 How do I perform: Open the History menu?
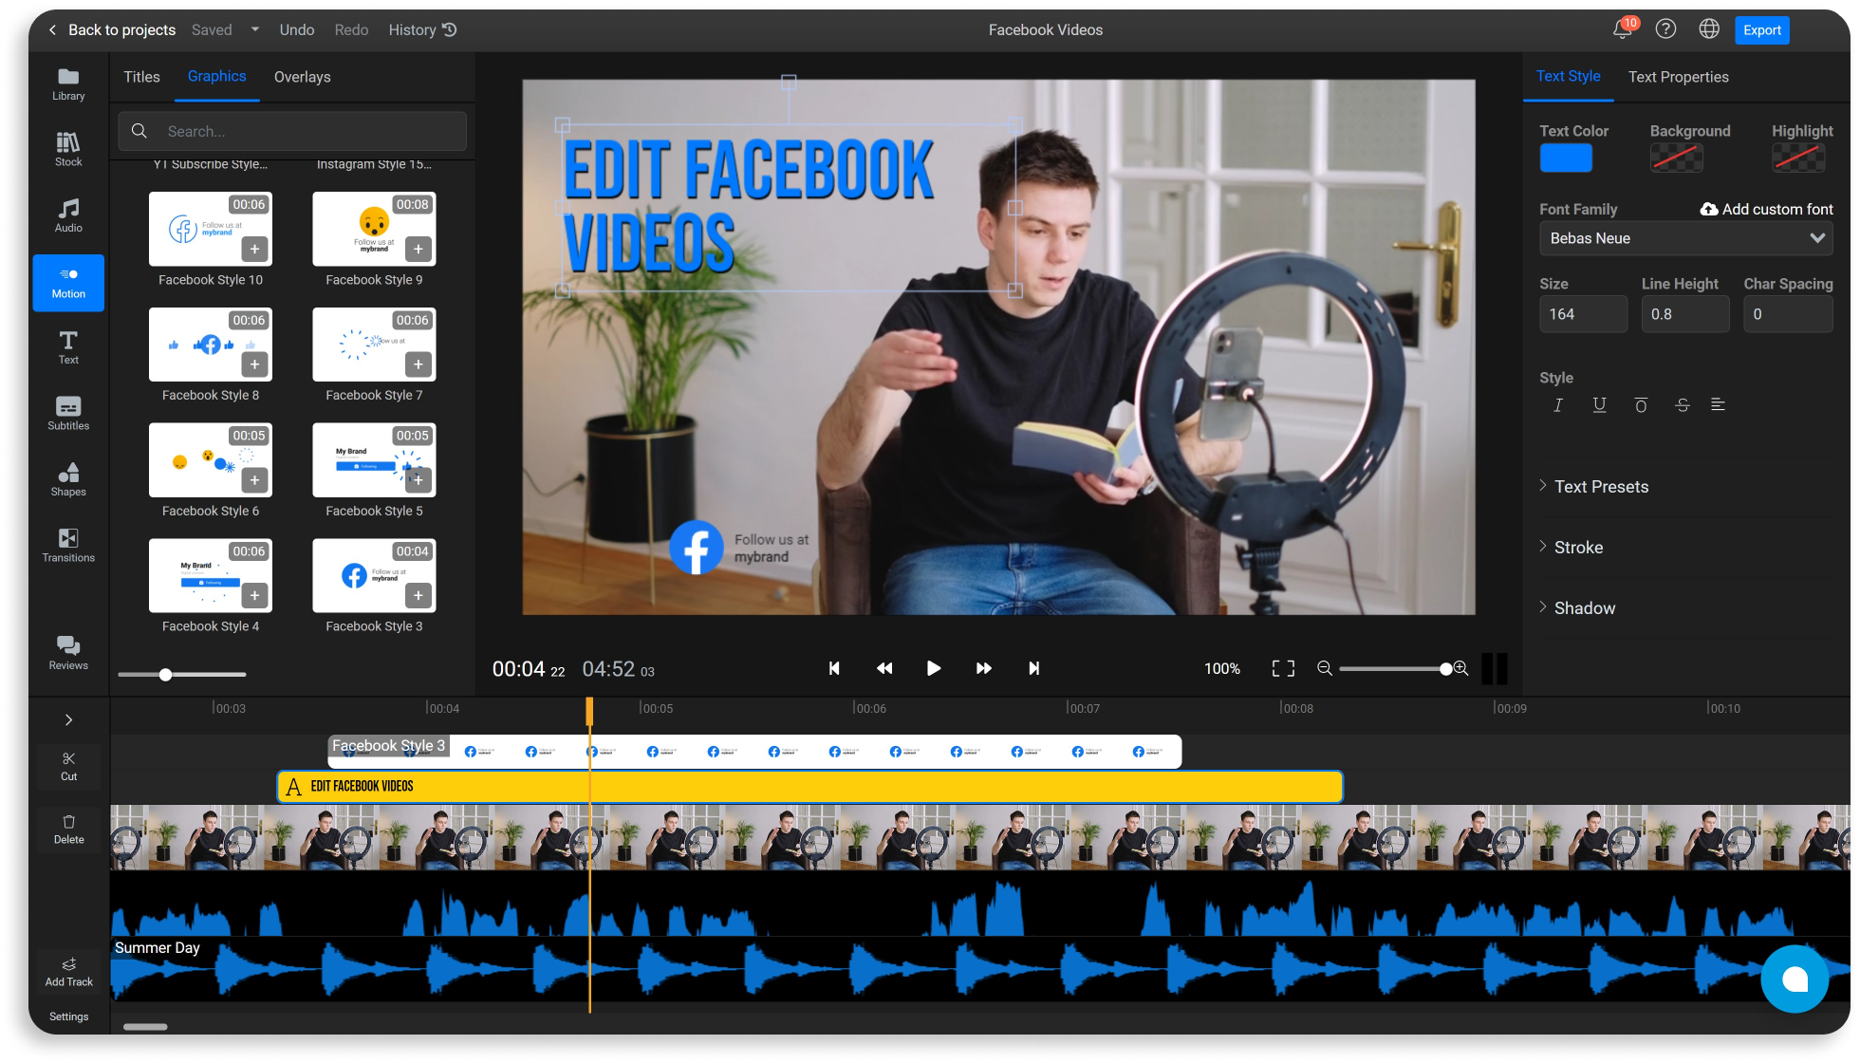tap(422, 29)
